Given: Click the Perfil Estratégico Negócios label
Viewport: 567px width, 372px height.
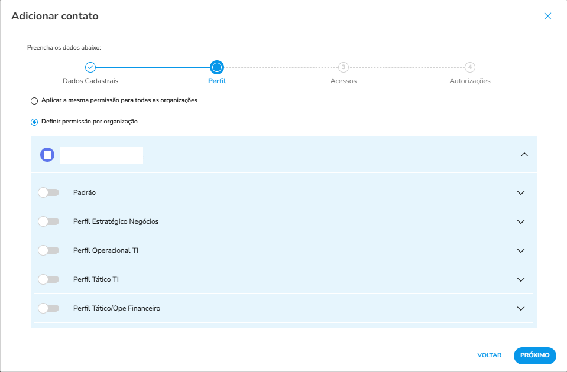Looking at the screenshot, I should click(x=116, y=221).
